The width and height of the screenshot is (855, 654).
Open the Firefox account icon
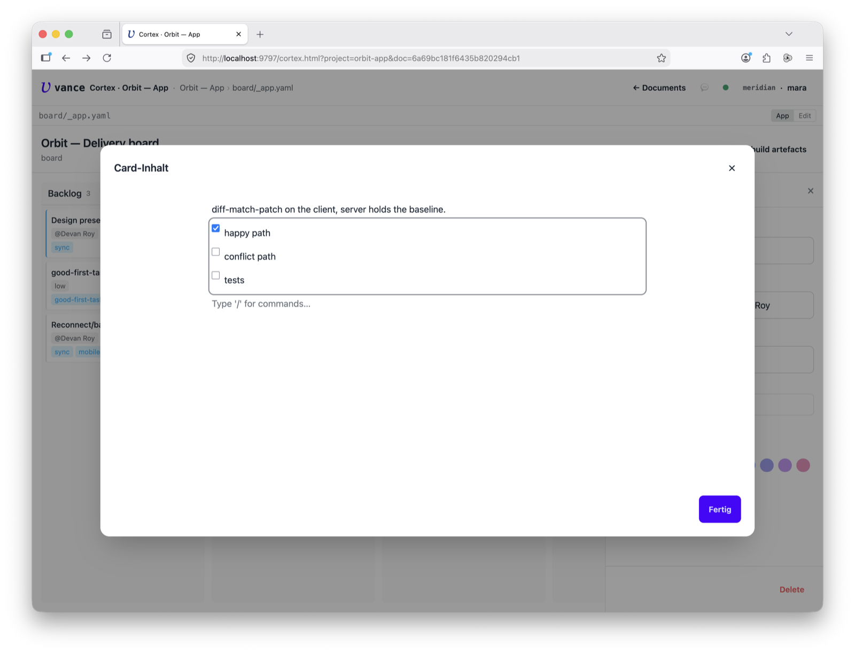(746, 58)
